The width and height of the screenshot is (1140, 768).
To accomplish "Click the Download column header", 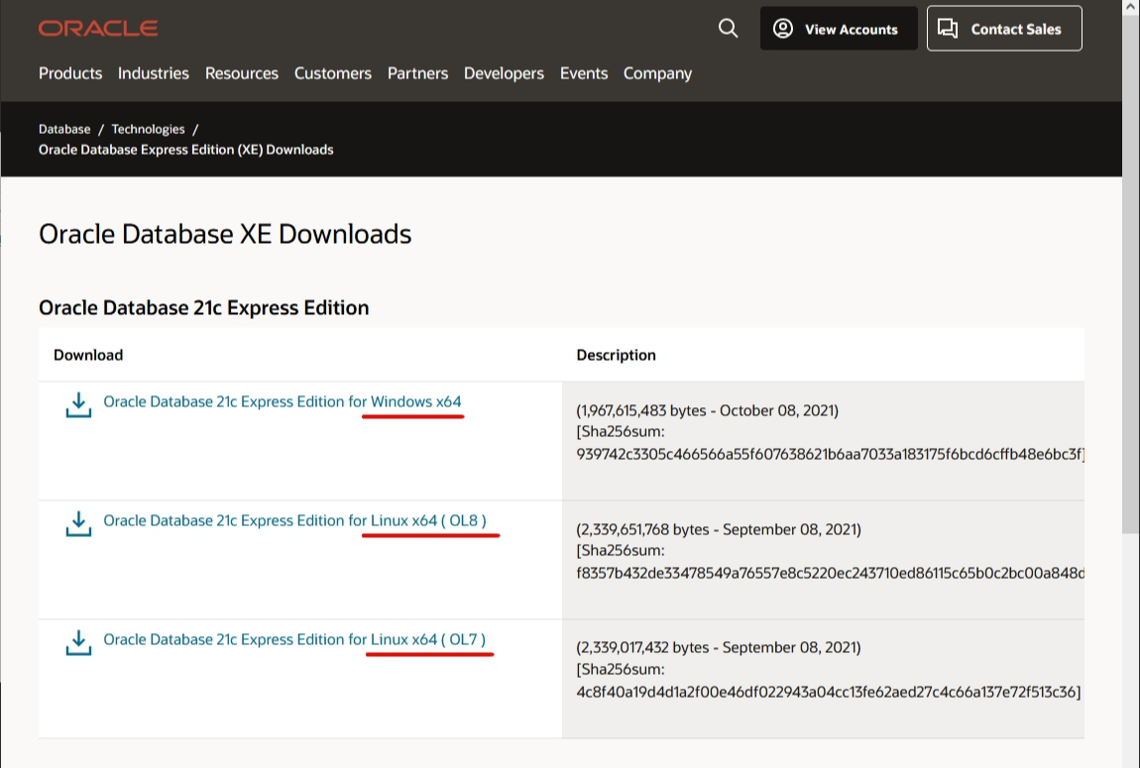I will pyautogui.click(x=88, y=356).
